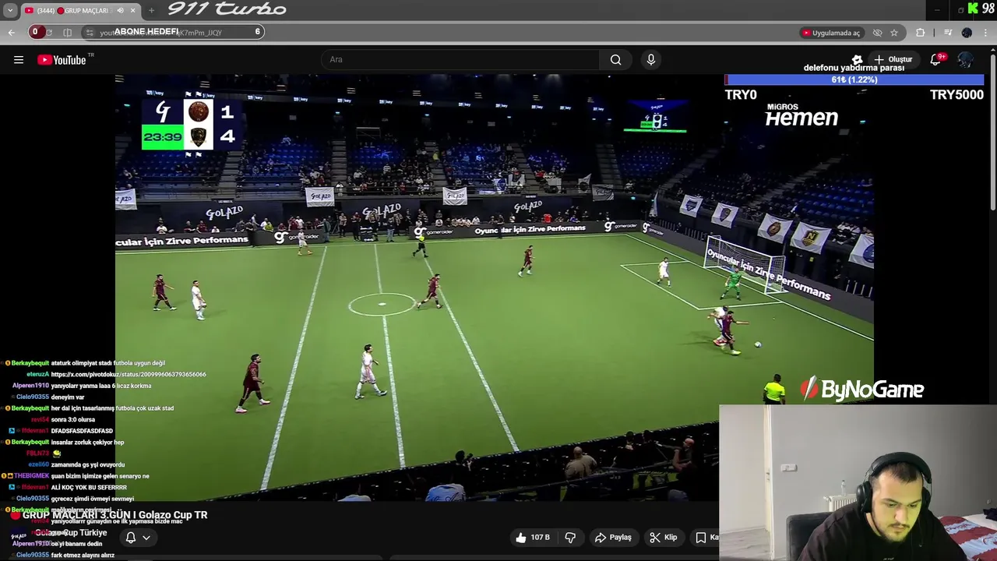Open the Chrome three-dot menu

(x=986, y=33)
